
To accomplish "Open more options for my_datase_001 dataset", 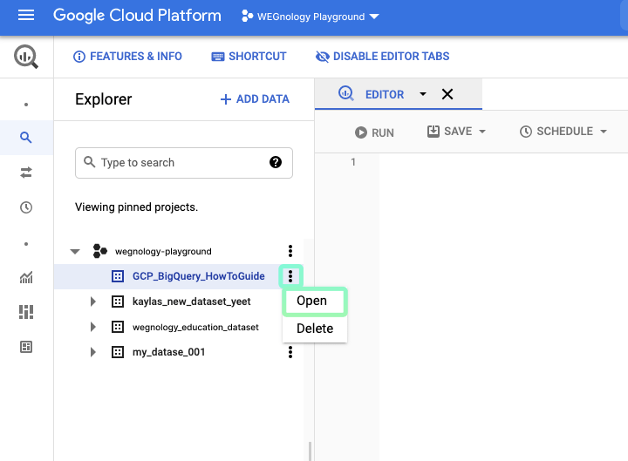I will tap(290, 352).
